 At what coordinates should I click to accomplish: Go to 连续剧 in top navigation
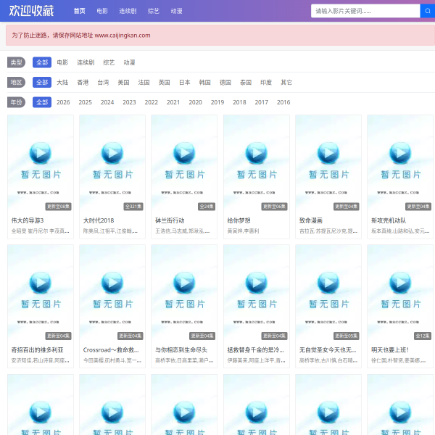click(128, 11)
